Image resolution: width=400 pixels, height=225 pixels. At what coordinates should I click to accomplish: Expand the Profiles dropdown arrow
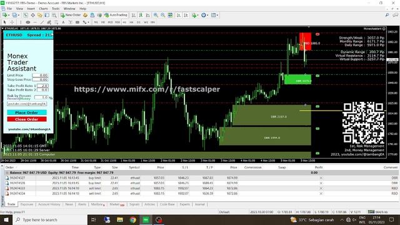(x=18, y=15)
